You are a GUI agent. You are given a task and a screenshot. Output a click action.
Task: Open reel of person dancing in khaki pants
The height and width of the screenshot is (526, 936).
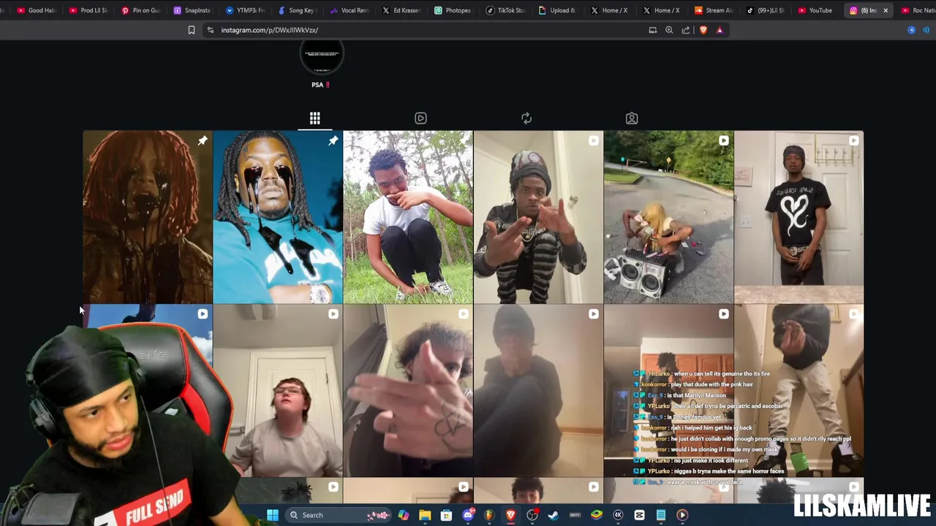tap(799, 391)
